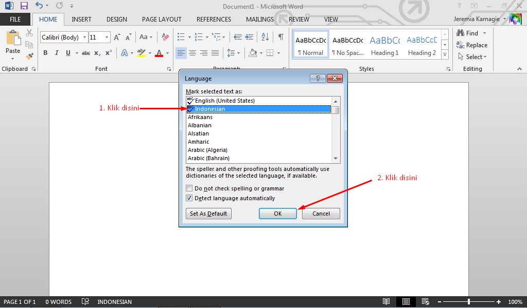Apply subscript formatting
This screenshot has height=308, width=527.
[96, 53]
